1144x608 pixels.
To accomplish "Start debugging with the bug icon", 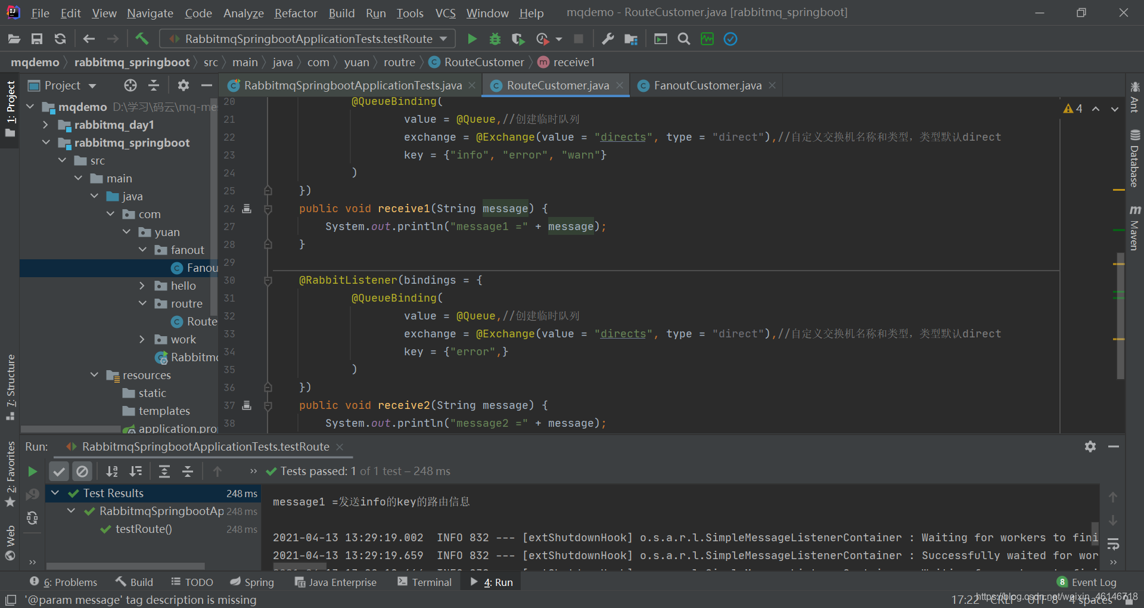I will tap(495, 39).
